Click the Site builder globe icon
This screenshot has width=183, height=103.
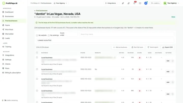[3, 34]
